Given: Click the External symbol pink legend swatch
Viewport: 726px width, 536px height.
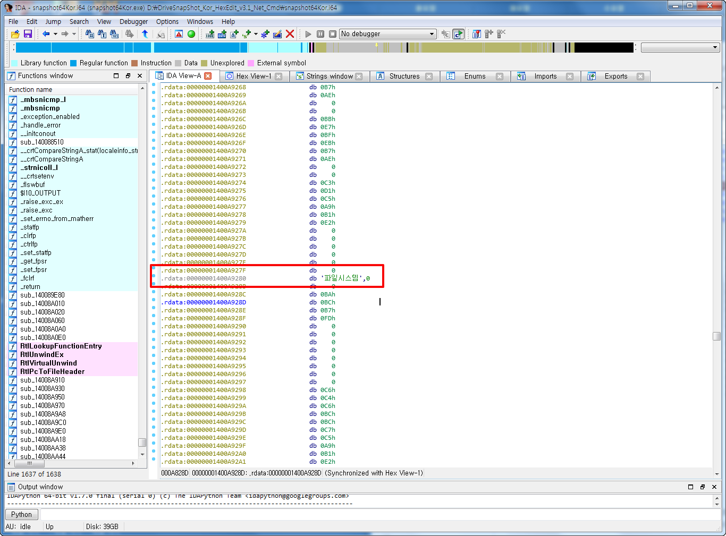Looking at the screenshot, I should (251, 63).
